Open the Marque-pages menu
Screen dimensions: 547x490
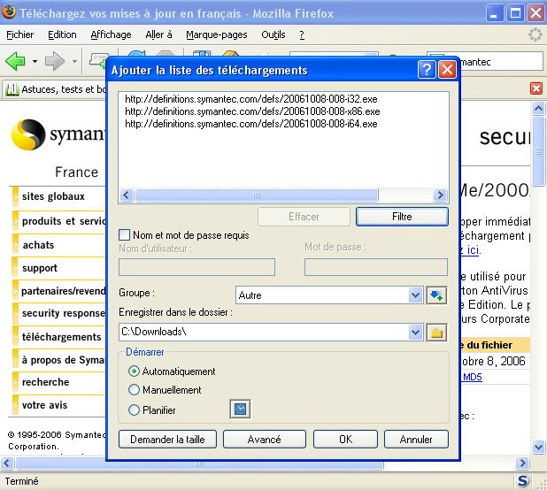[217, 34]
